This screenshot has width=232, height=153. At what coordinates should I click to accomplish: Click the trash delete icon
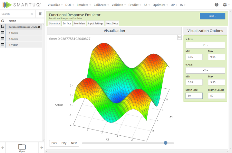coord(40,14)
